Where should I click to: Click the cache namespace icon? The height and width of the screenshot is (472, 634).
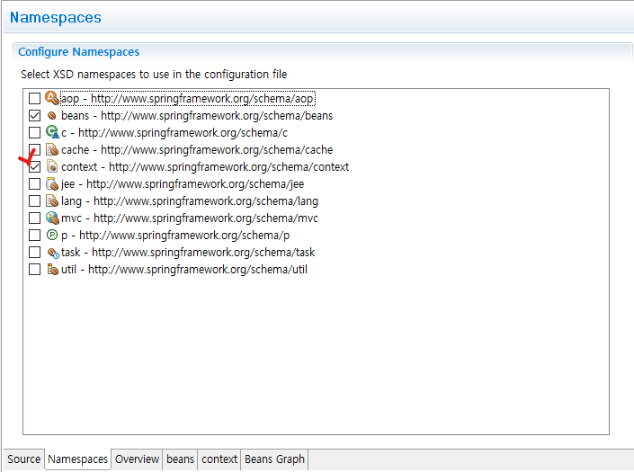51,150
